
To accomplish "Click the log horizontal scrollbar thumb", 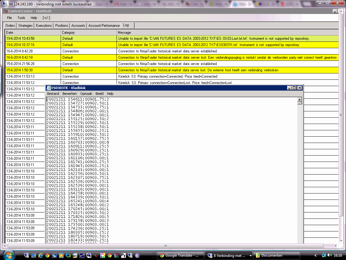I will [166, 246].
